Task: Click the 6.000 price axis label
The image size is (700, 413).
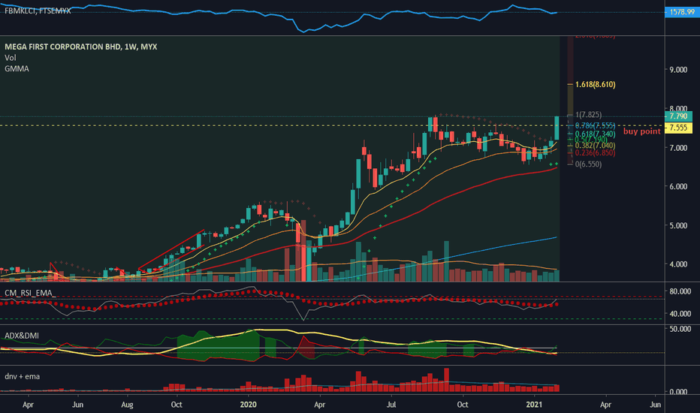Action: [x=678, y=187]
